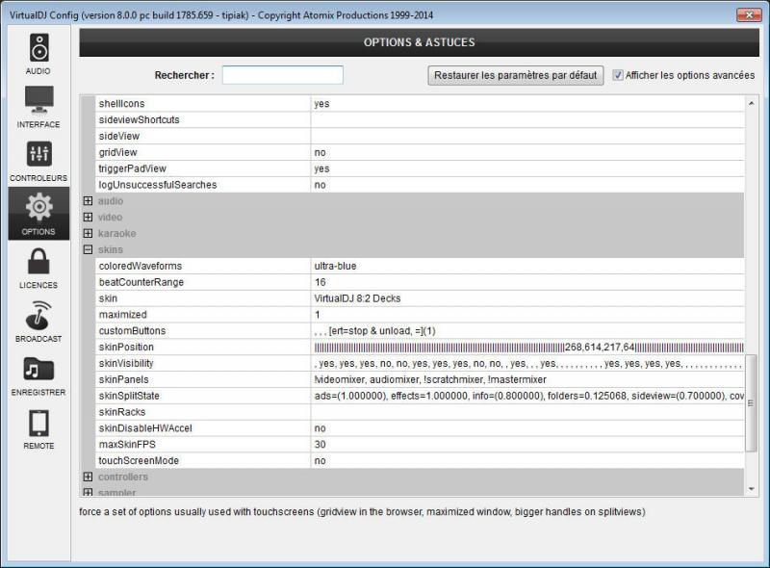Open the Licences padlock icon
770x568 pixels.
pos(38,261)
